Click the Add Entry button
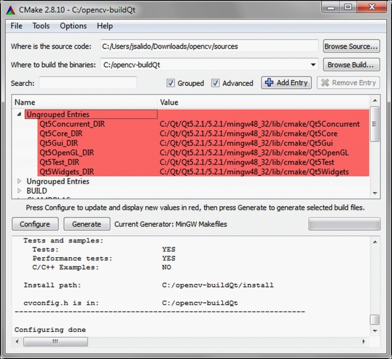Screen dimensions: 392x359 (x=286, y=83)
